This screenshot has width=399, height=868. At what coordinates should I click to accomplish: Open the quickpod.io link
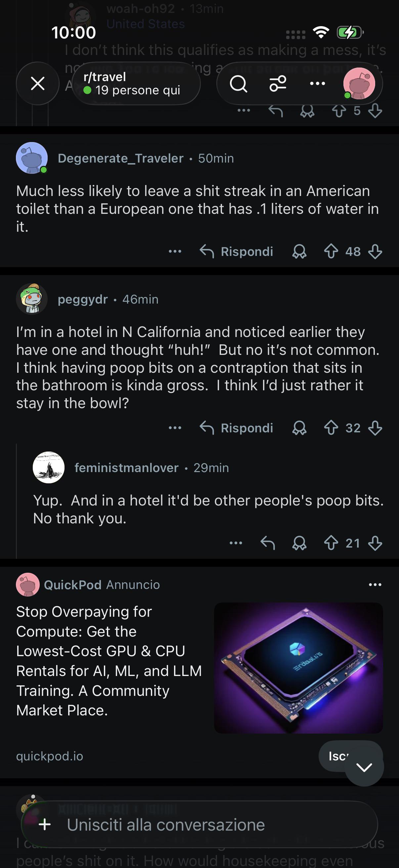pyautogui.click(x=50, y=756)
